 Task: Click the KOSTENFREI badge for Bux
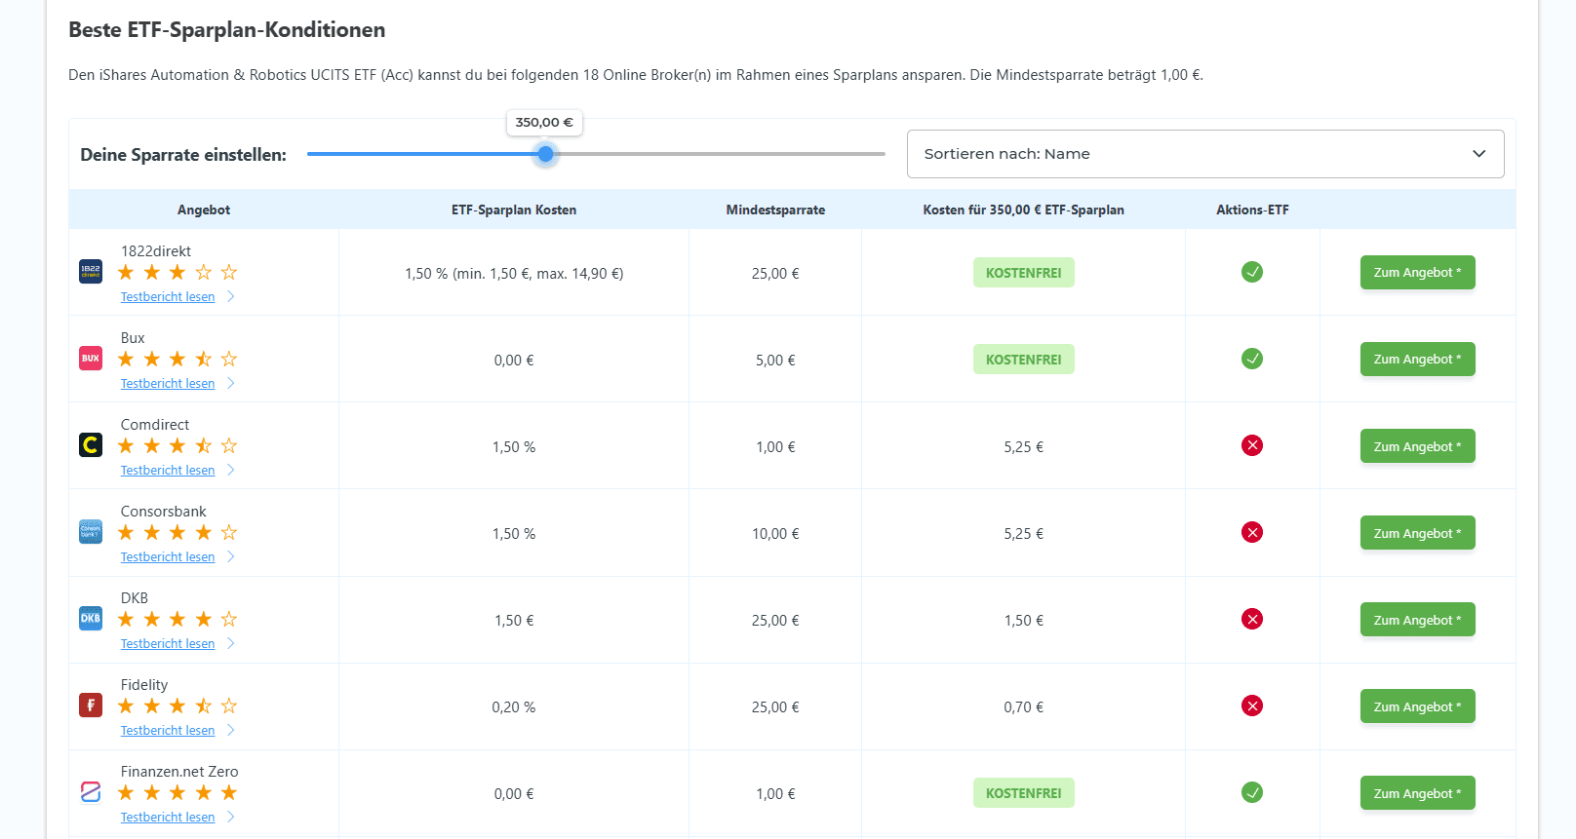coord(1023,360)
